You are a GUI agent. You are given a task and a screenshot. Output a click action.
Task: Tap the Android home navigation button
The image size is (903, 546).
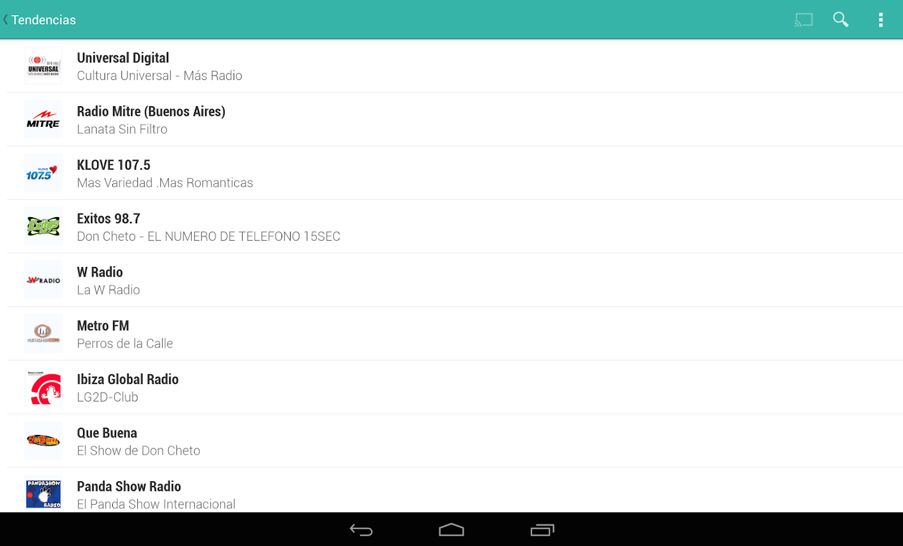point(451,530)
